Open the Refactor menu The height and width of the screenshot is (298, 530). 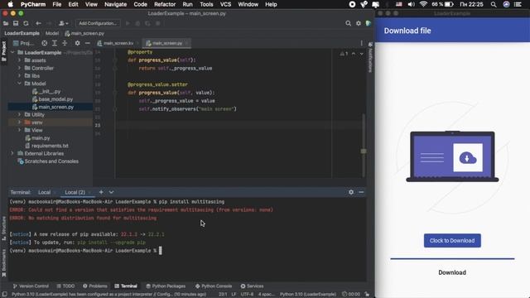(x=165, y=4)
